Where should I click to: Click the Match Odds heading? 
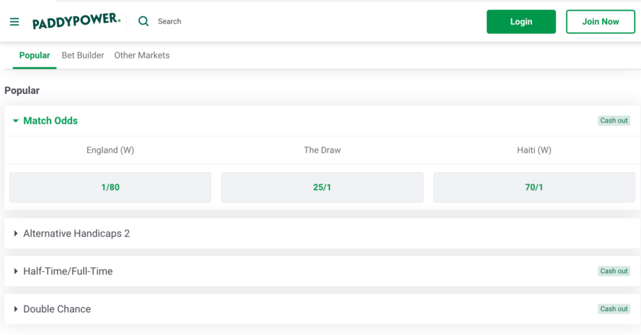coord(51,121)
